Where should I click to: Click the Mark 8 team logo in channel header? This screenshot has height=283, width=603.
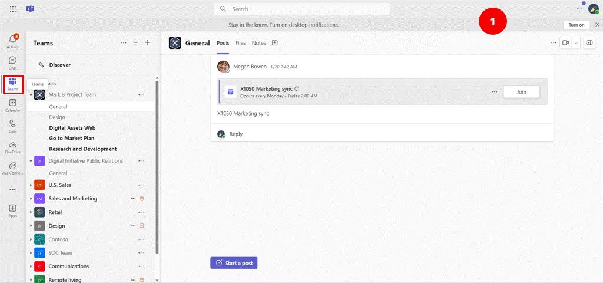(175, 43)
